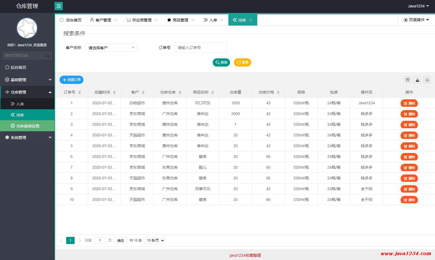
Task: Click the sidebar search magnifier icon
Action: click(47, 56)
